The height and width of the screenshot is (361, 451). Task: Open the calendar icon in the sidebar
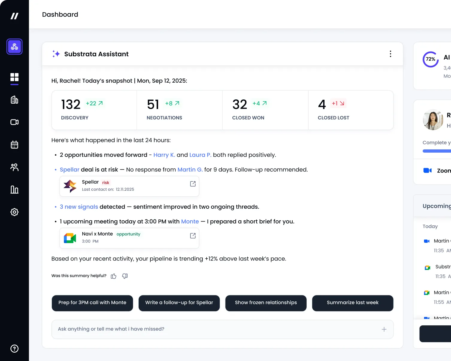14,145
